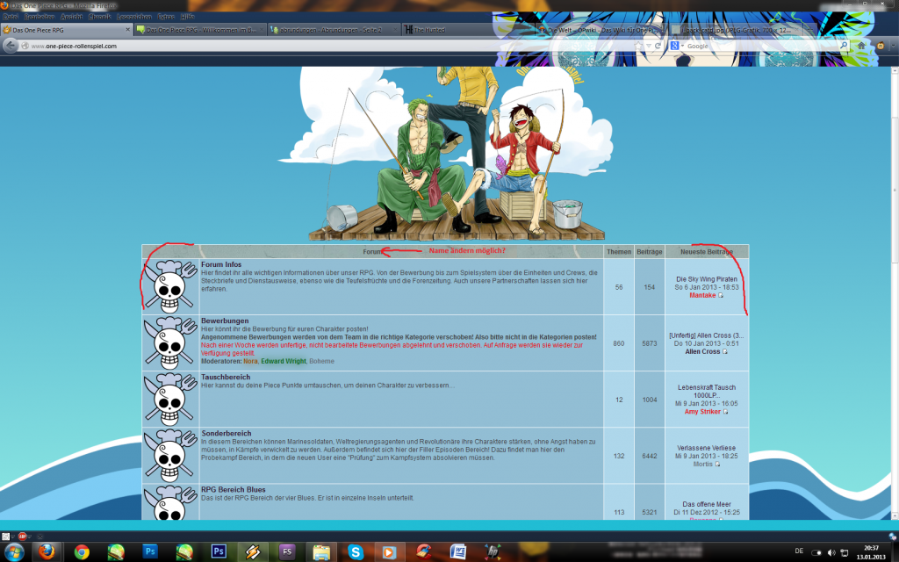This screenshot has height=562, width=899.
Task: Open latest post 'Die Sky Wing Piraten'
Action: pyautogui.click(x=707, y=279)
